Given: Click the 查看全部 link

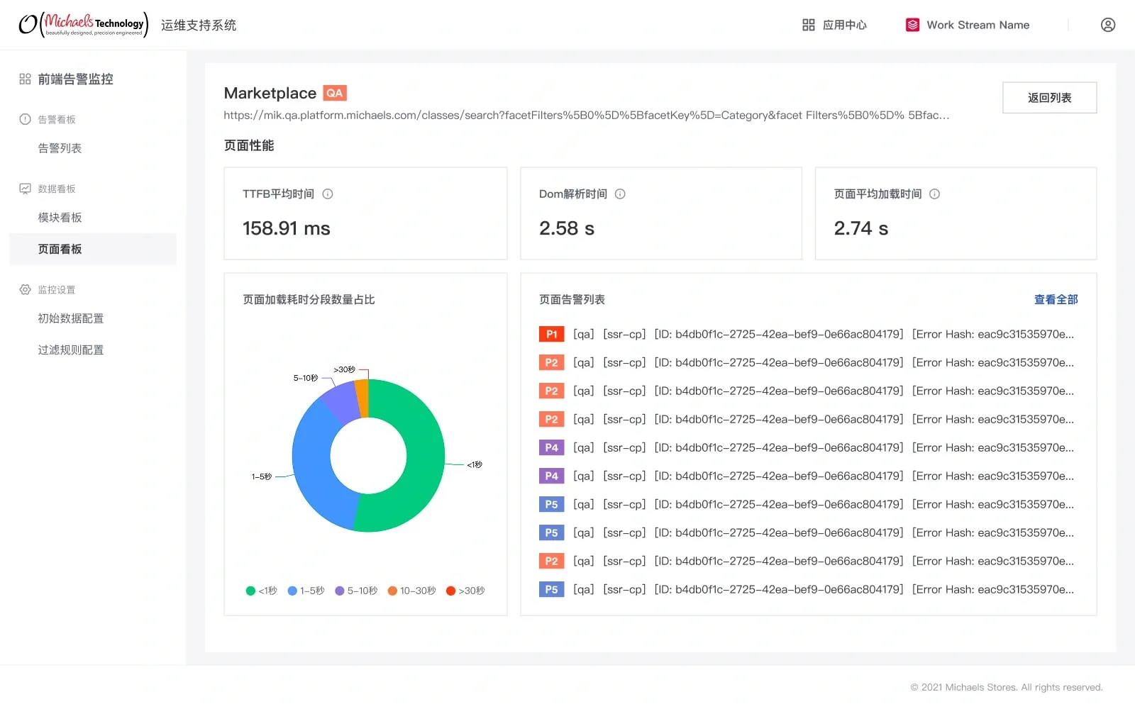Looking at the screenshot, I should (1056, 299).
